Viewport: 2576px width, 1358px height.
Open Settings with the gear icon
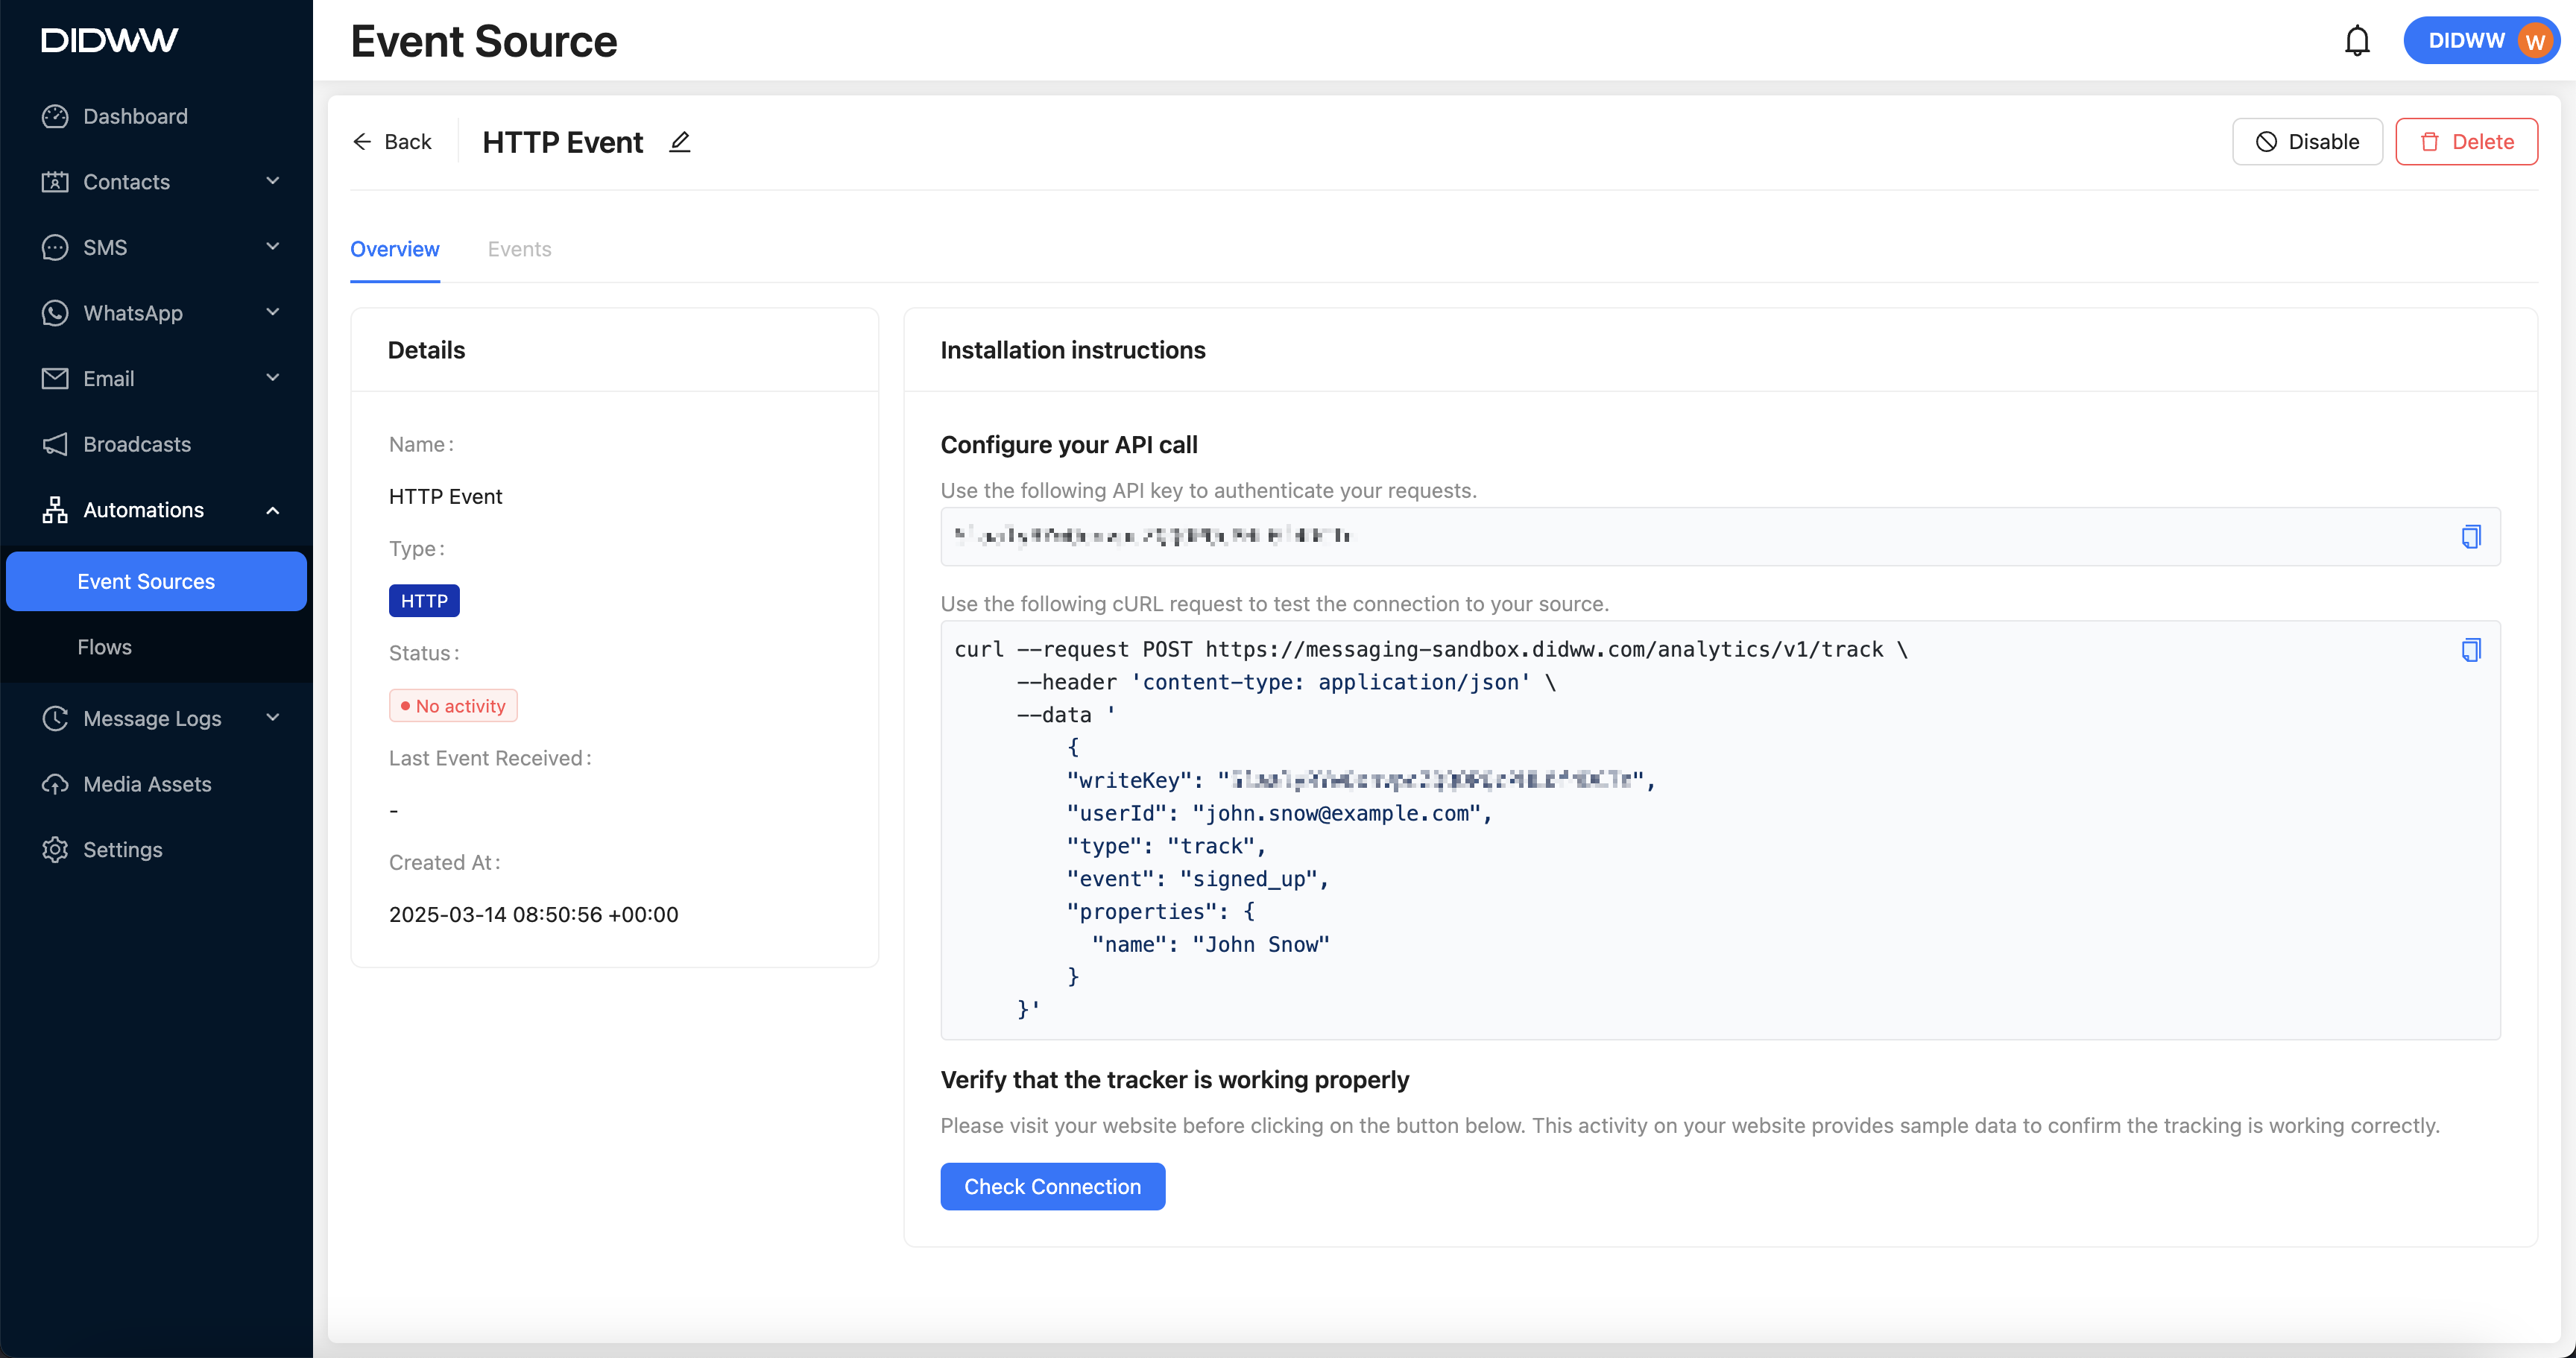pyautogui.click(x=55, y=849)
